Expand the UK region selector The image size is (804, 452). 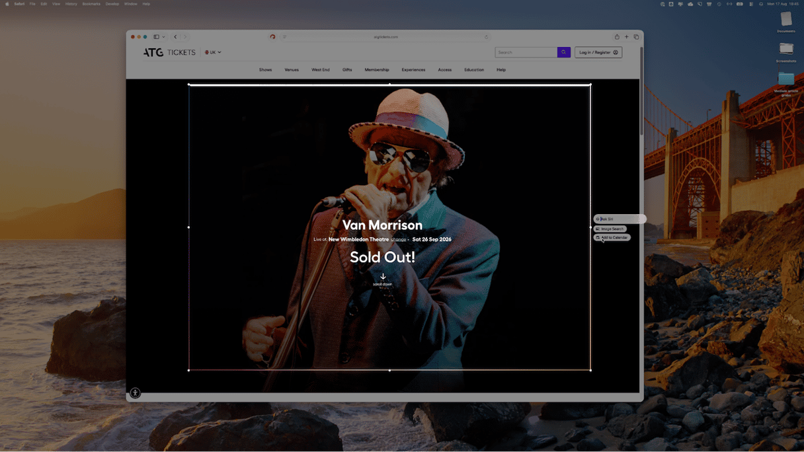pyautogui.click(x=213, y=52)
